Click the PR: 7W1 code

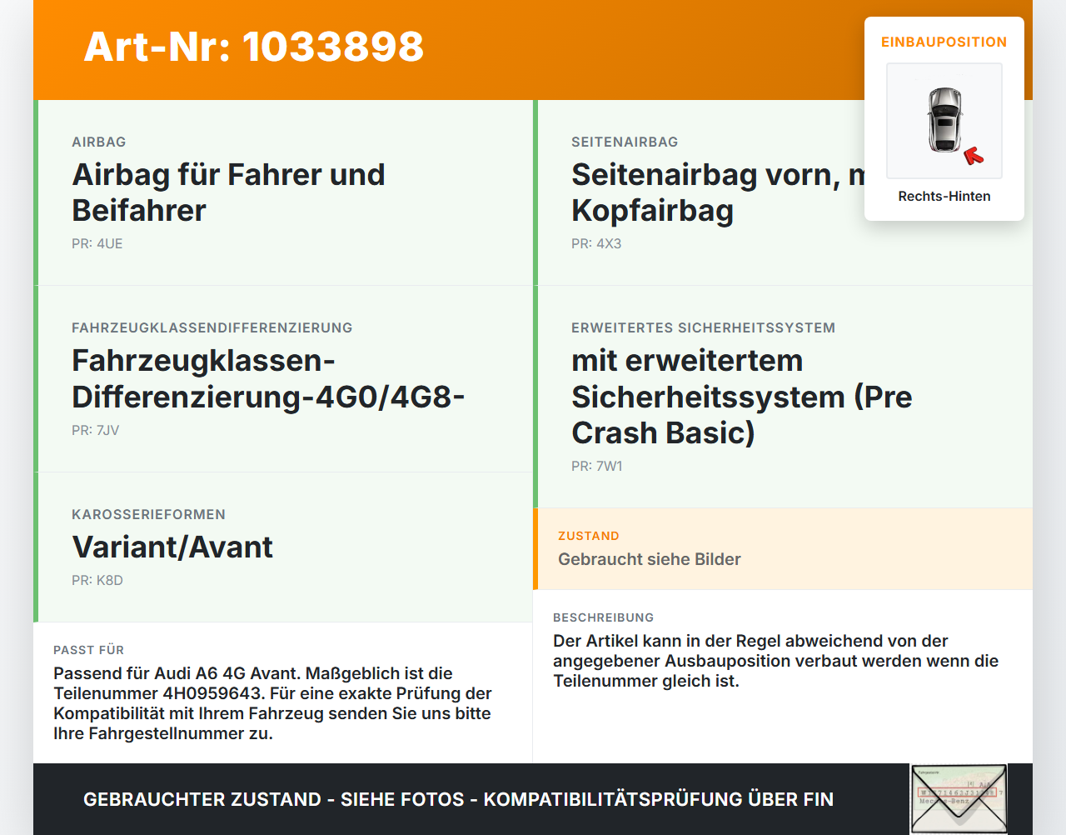(597, 466)
